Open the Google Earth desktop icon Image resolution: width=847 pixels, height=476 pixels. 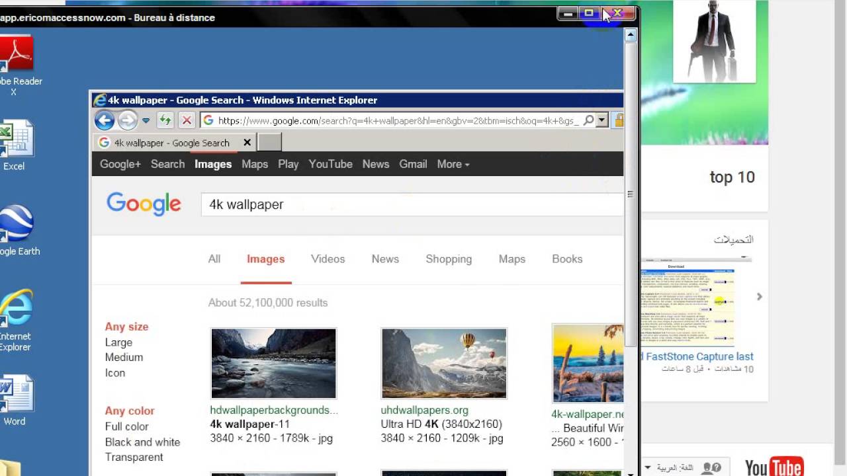point(19,231)
